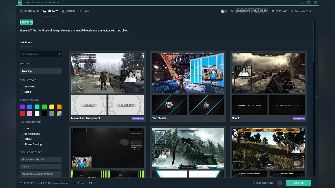The width and height of the screenshot is (335, 188).
Task: Click the Bug Report icon
Action: (232, 11)
